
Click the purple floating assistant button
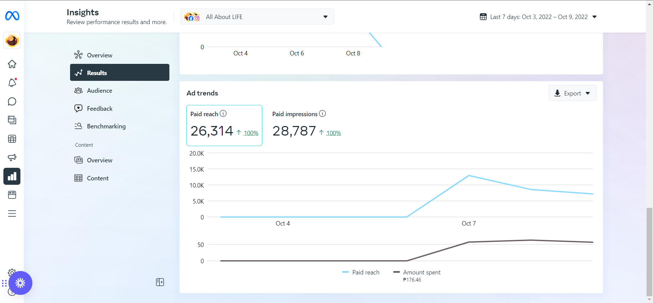tap(20, 283)
